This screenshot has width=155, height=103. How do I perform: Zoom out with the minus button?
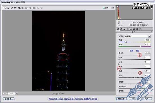tap(4, 93)
